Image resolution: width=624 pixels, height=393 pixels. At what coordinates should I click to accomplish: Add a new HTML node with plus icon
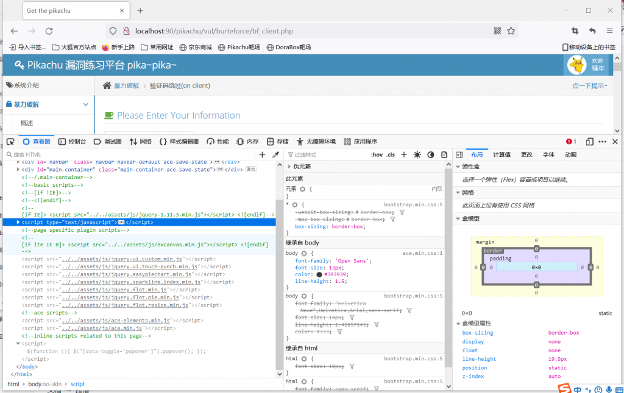coord(263,155)
